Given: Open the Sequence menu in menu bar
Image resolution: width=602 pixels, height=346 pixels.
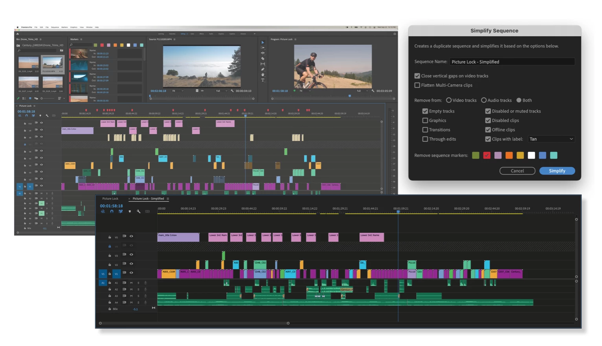Looking at the screenshot, I should pos(55,27).
